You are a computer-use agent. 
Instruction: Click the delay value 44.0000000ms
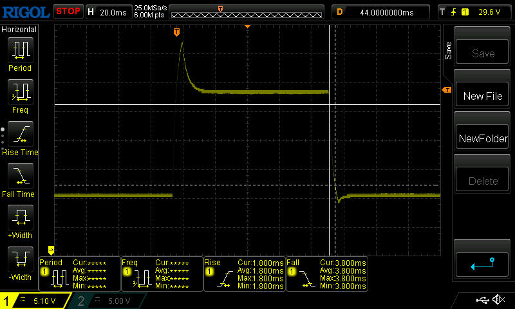coord(387,12)
